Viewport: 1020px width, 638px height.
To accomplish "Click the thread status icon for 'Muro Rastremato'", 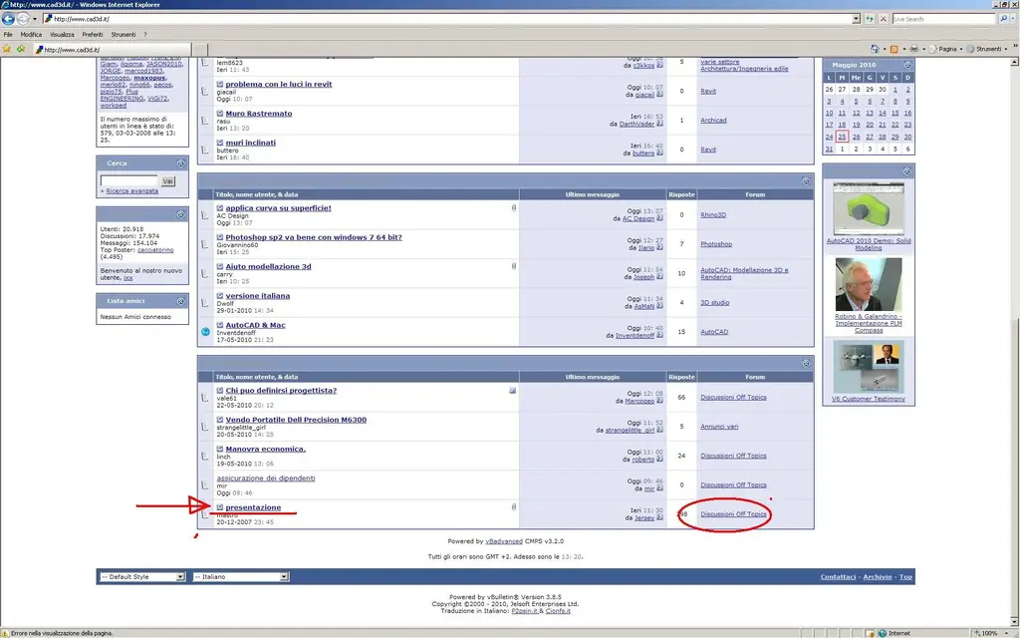I will pos(205,121).
